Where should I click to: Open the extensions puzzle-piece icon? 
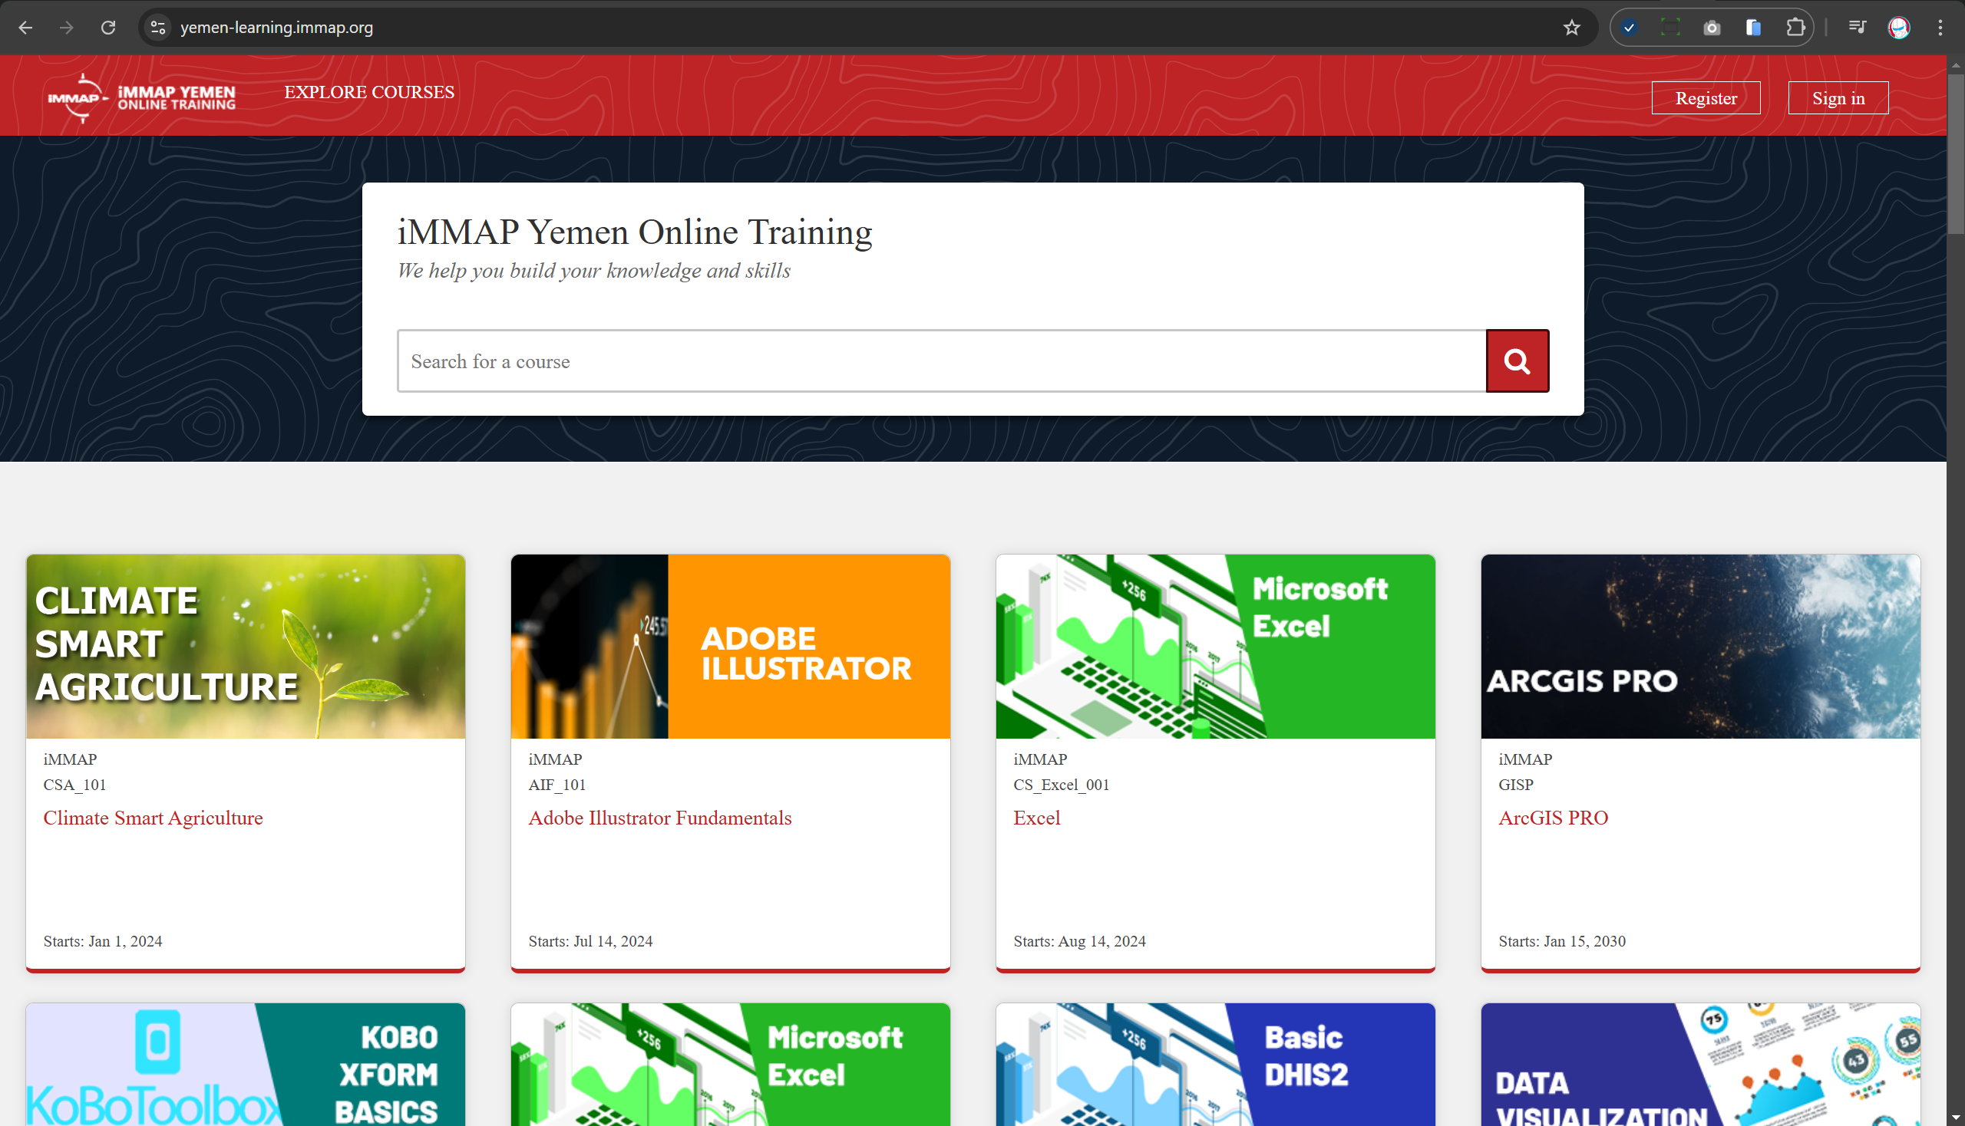[x=1797, y=27]
